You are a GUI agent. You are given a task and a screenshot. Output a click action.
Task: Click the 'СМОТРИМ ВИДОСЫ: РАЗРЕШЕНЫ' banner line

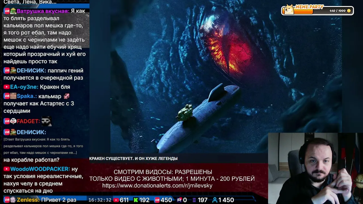pos(163,172)
